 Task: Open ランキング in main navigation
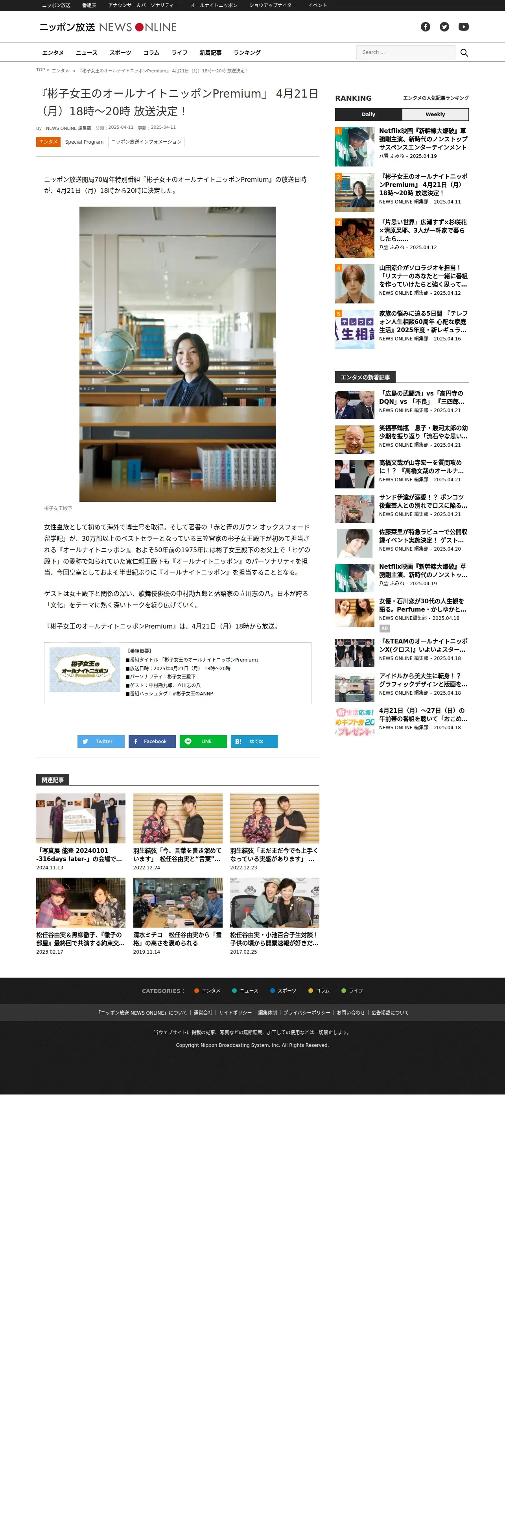tap(247, 52)
